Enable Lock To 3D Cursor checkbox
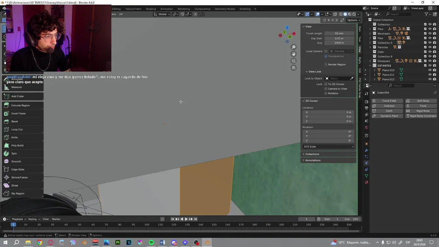This screenshot has width=439, height=247. (x=326, y=84)
